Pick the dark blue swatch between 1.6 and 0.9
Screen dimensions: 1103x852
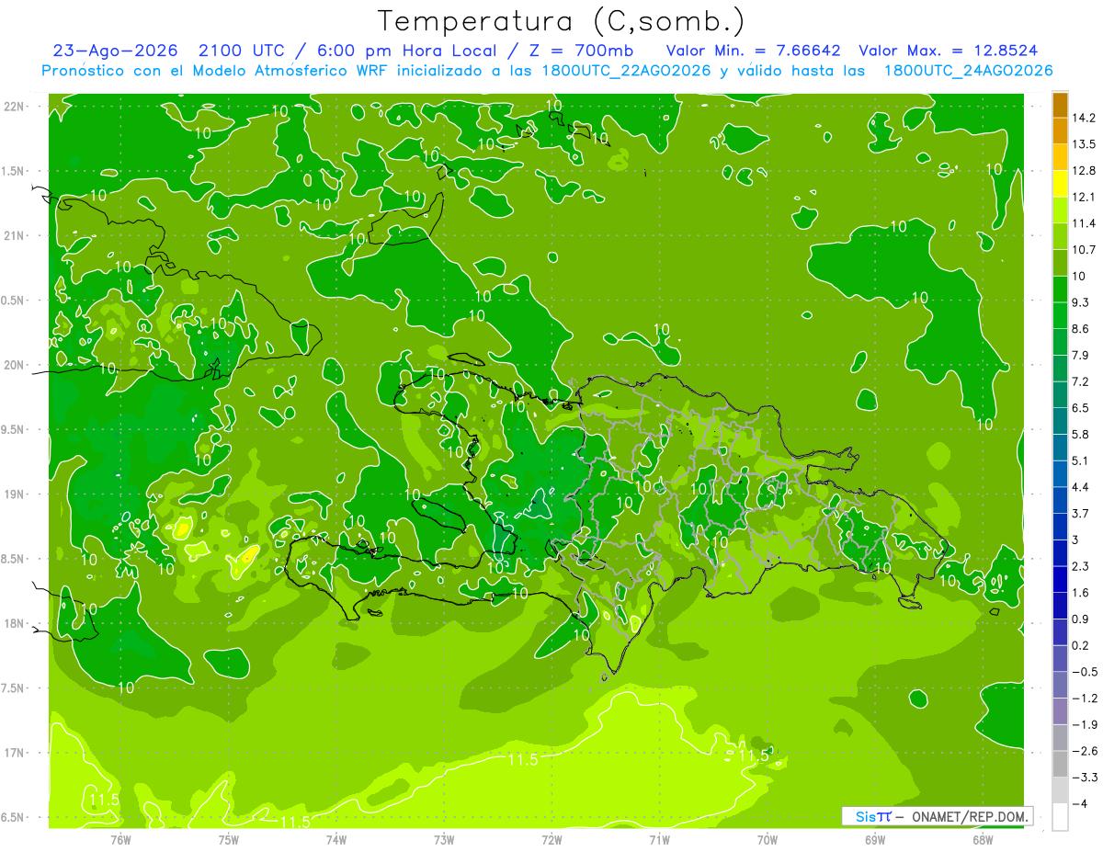(x=1060, y=606)
